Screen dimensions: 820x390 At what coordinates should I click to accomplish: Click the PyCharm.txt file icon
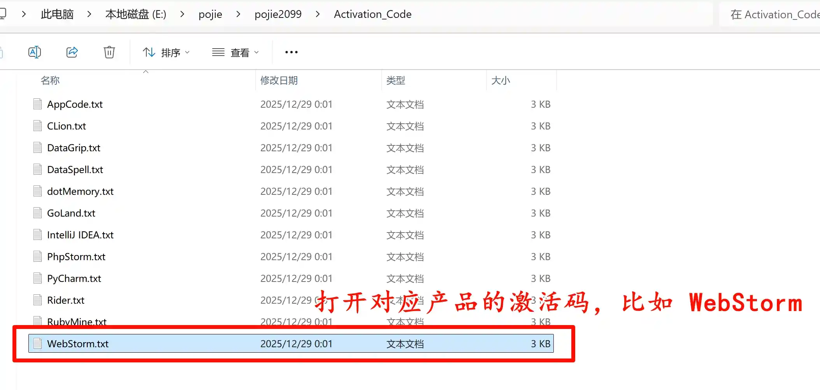(38, 278)
